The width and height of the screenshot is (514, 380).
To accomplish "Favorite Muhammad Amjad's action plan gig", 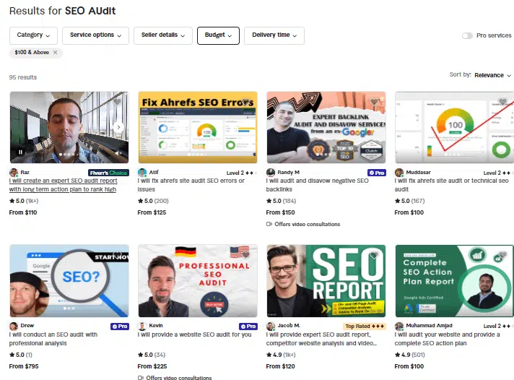I will pyautogui.click(x=502, y=255).
